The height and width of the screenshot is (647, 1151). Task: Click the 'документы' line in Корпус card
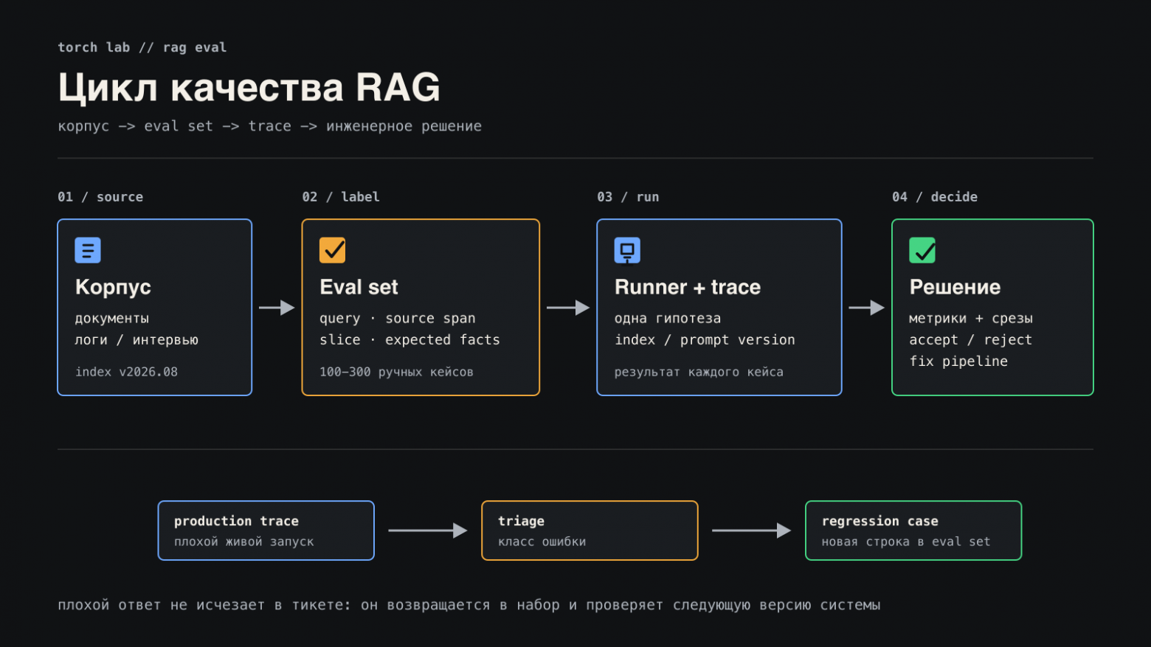[x=112, y=319]
